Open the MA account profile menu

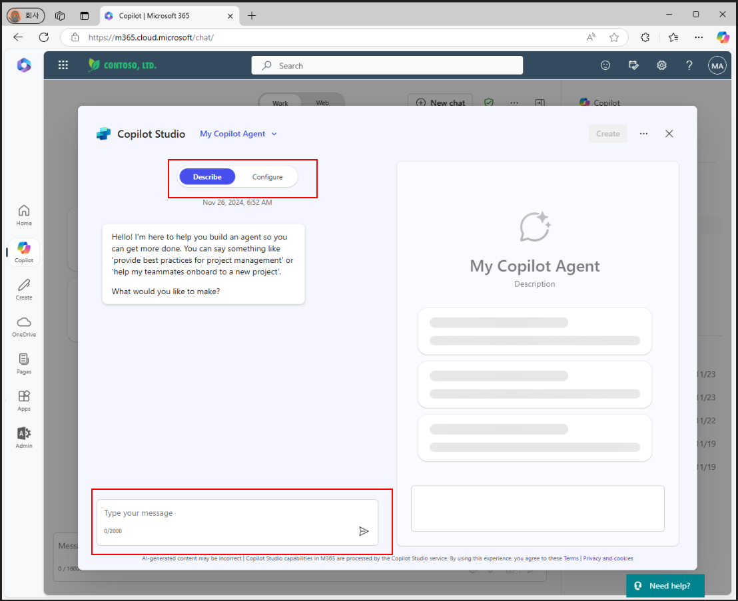click(x=717, y=65)
